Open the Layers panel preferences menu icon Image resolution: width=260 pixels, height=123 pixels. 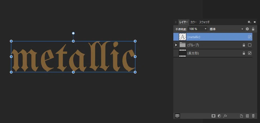click(249, 22)
